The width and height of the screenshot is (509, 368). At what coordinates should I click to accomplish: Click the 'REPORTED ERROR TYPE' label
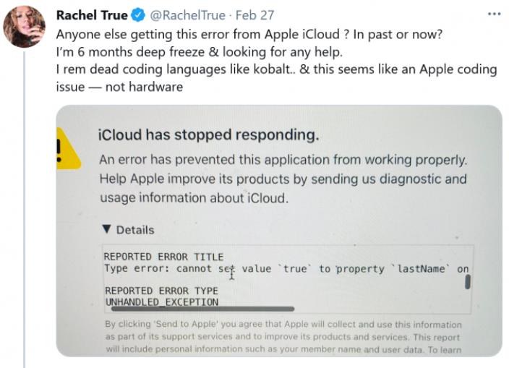pyautogui.click(x=161, y=291)
